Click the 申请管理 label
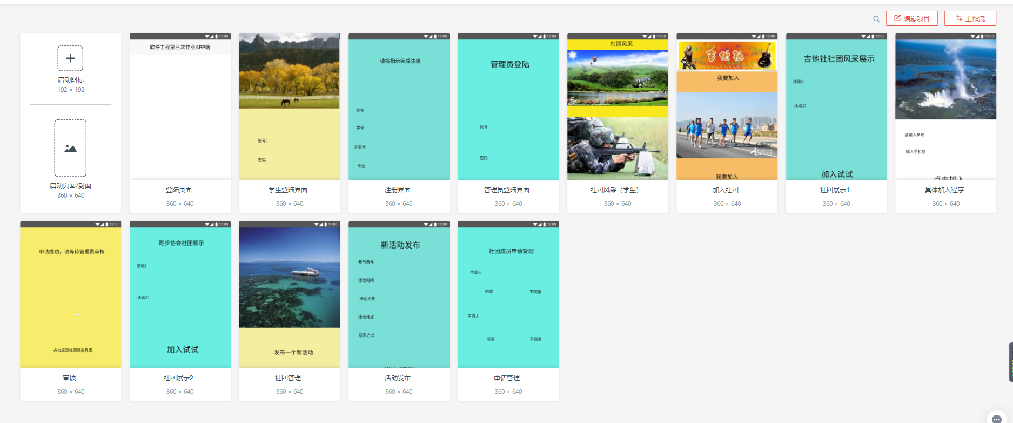Viewport: 1013px width, 423px height. point(507,378)
